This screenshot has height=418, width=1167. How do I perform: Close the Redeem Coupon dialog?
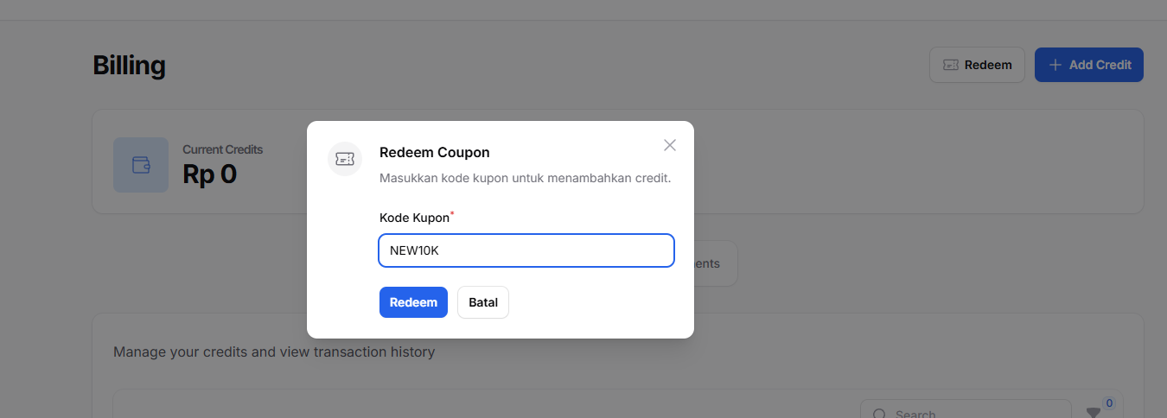click(x=670, y=145)
